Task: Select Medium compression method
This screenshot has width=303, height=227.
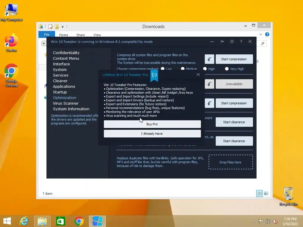Action: [x=183, y=69]
